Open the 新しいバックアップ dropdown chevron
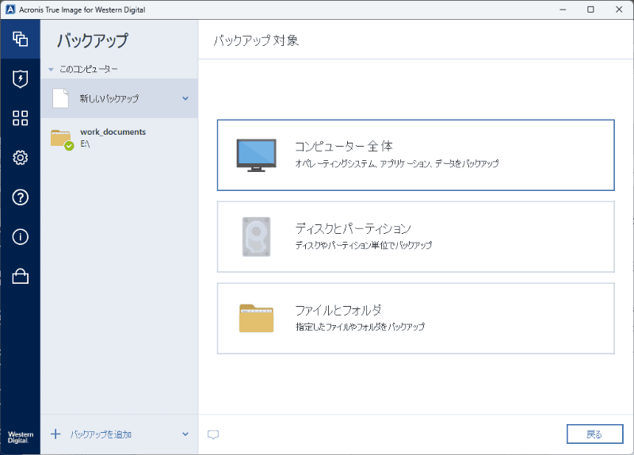The width and height of the screenshot is (634, 455). 185,98
